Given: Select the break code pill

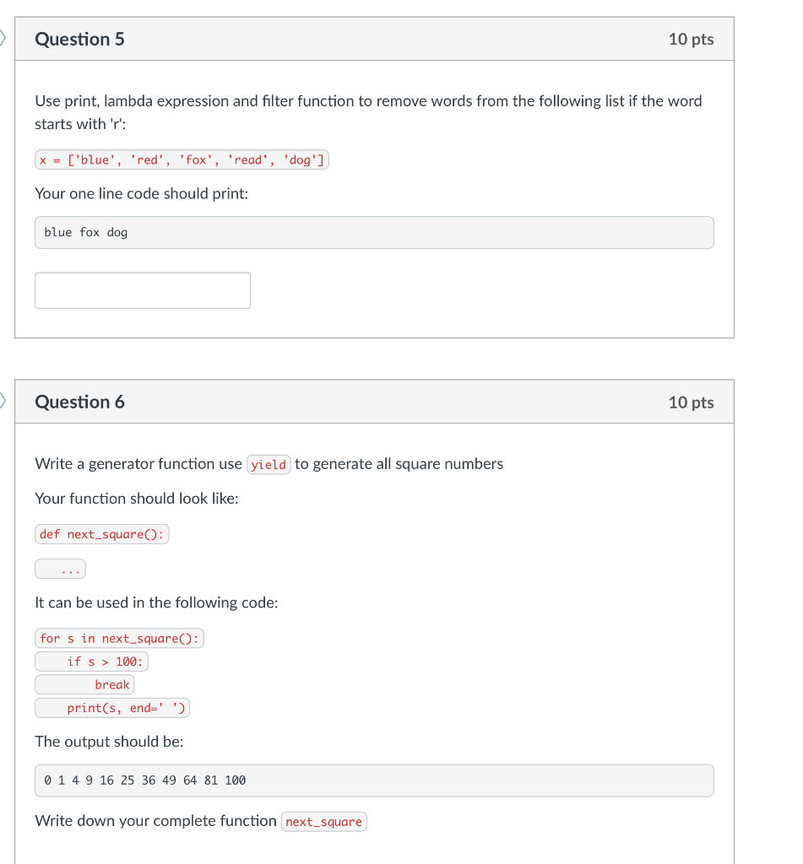Looking at the screenshot, I should (x=84, y=684).
